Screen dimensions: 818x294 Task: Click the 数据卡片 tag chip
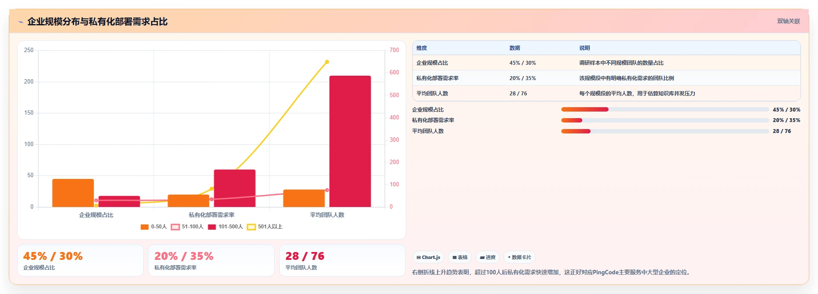pos(520,257)
